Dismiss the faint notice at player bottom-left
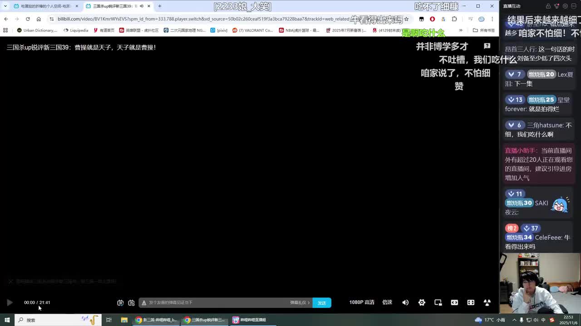The width and height of the screenshot is (581, 326). (x=10, y=281)
